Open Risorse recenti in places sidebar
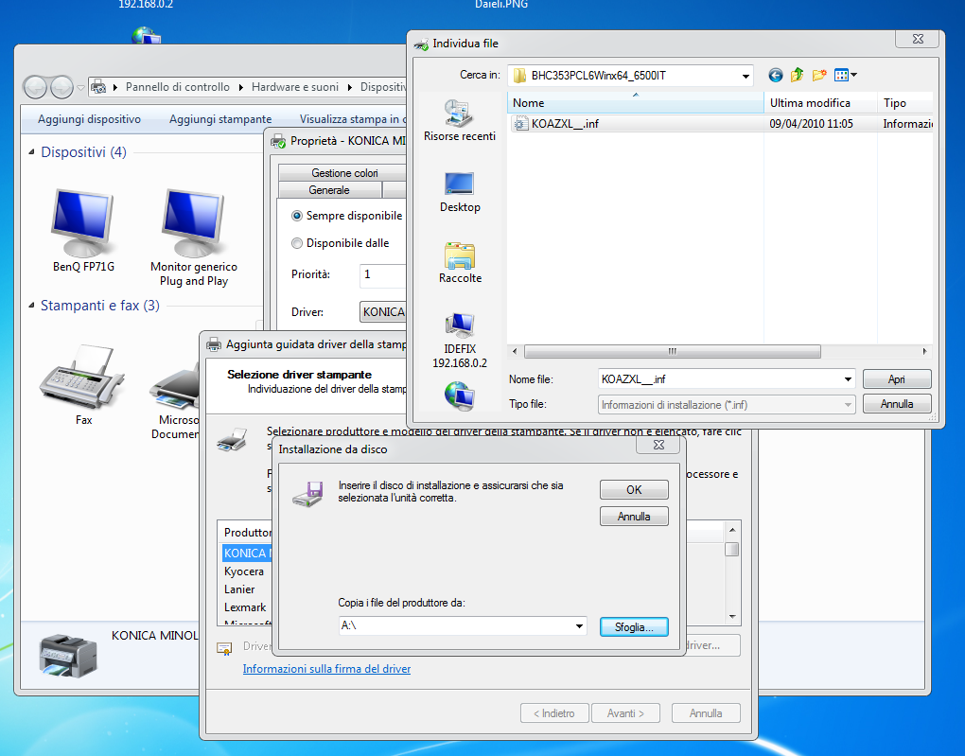Image resolution: width=965 pixels, height=756 pixels. point(460,120)
